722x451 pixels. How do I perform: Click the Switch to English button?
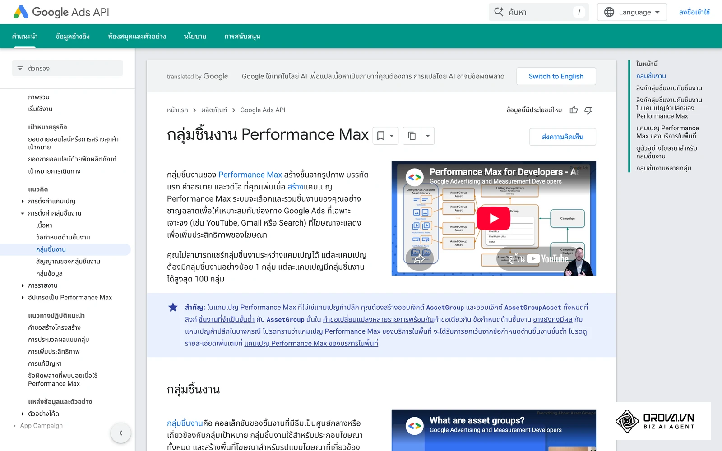(x=556, y=76)
